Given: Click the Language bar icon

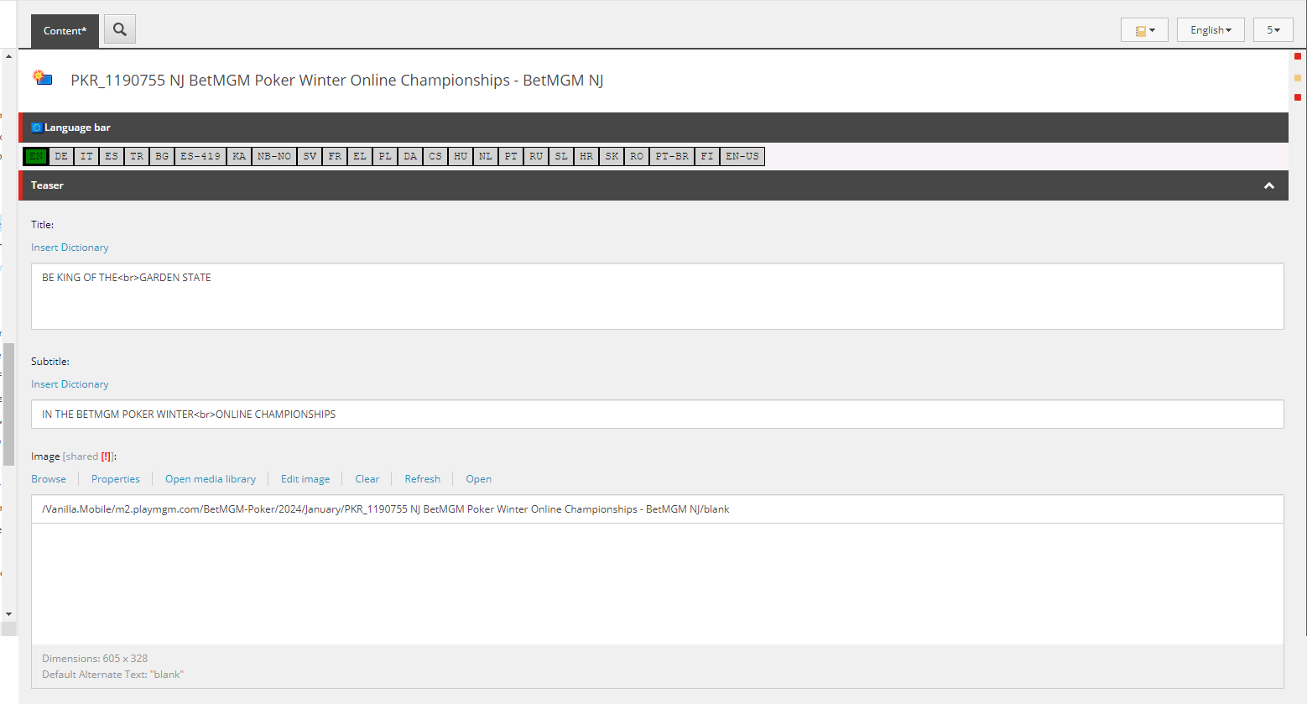Looking at the screenshot, I should click(x=36, y=128).
